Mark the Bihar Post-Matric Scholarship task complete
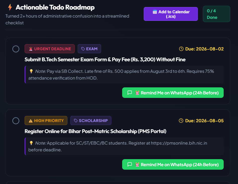The image size is (238, 184). pos(16,121)
